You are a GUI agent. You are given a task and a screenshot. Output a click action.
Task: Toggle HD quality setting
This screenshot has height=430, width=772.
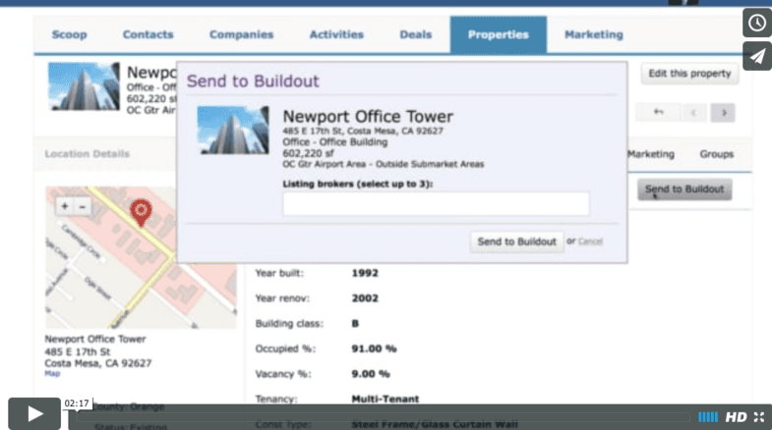(736, 417)
